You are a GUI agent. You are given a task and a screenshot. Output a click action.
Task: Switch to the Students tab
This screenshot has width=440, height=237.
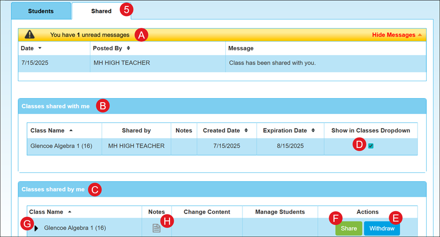pos(41,11)
